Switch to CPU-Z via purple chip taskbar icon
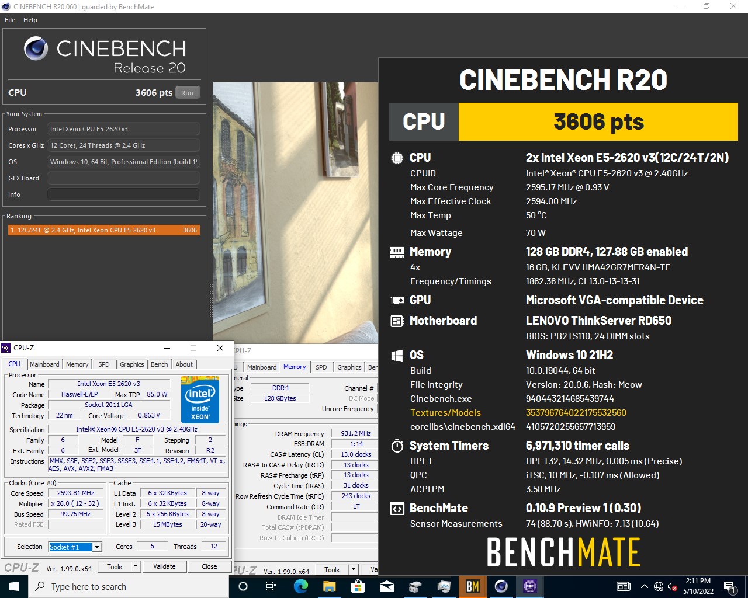748x598 pixels. (530, 586)
